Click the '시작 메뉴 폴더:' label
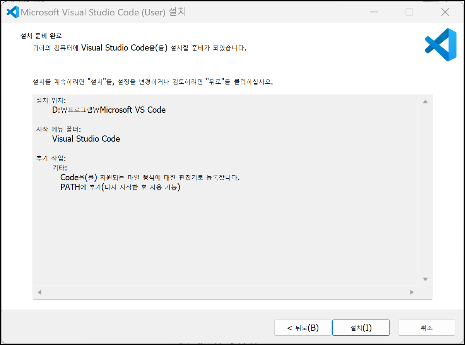The width and height of the screenshot is (465, 345). tap(58, 129)
